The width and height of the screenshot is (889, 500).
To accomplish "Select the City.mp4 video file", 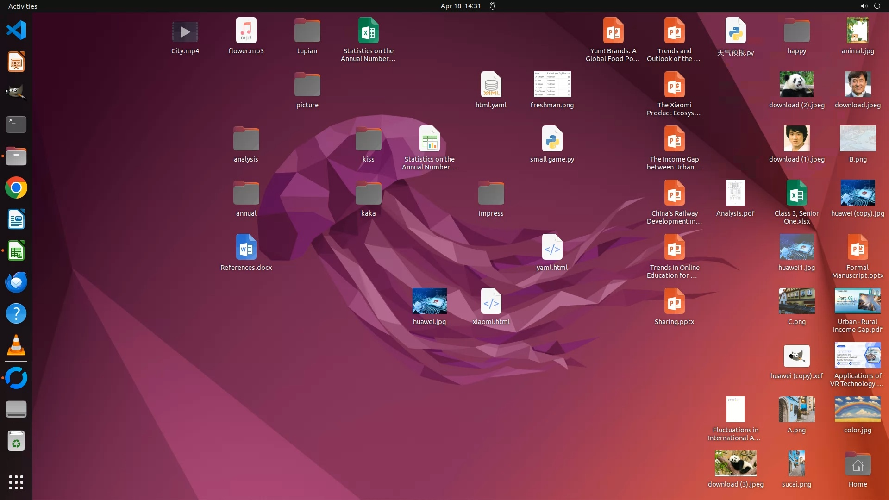I will (185, 32).
